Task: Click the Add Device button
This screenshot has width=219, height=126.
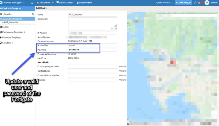Action: click(44, 3)
